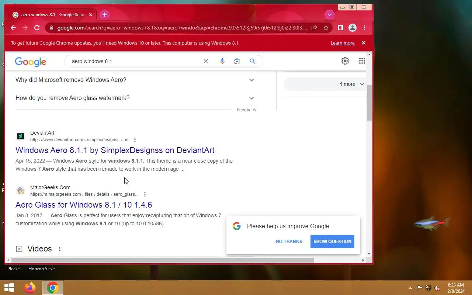The height and width of the screenshot is (295, 472).
Task: Click SHOW QUESTION in the Google survey
Action: coord(332,242)
